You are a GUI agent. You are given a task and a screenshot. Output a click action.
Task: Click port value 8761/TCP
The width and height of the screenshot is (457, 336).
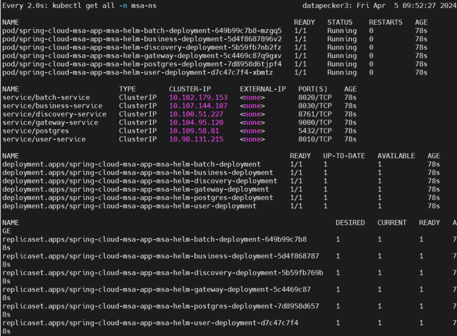pos(315,114)
